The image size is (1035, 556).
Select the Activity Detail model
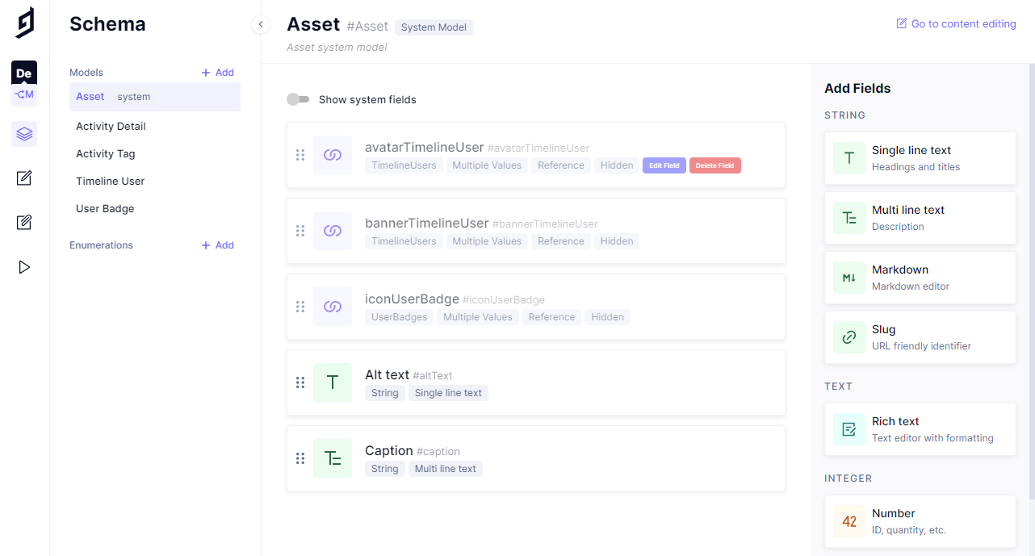point(111,126)
